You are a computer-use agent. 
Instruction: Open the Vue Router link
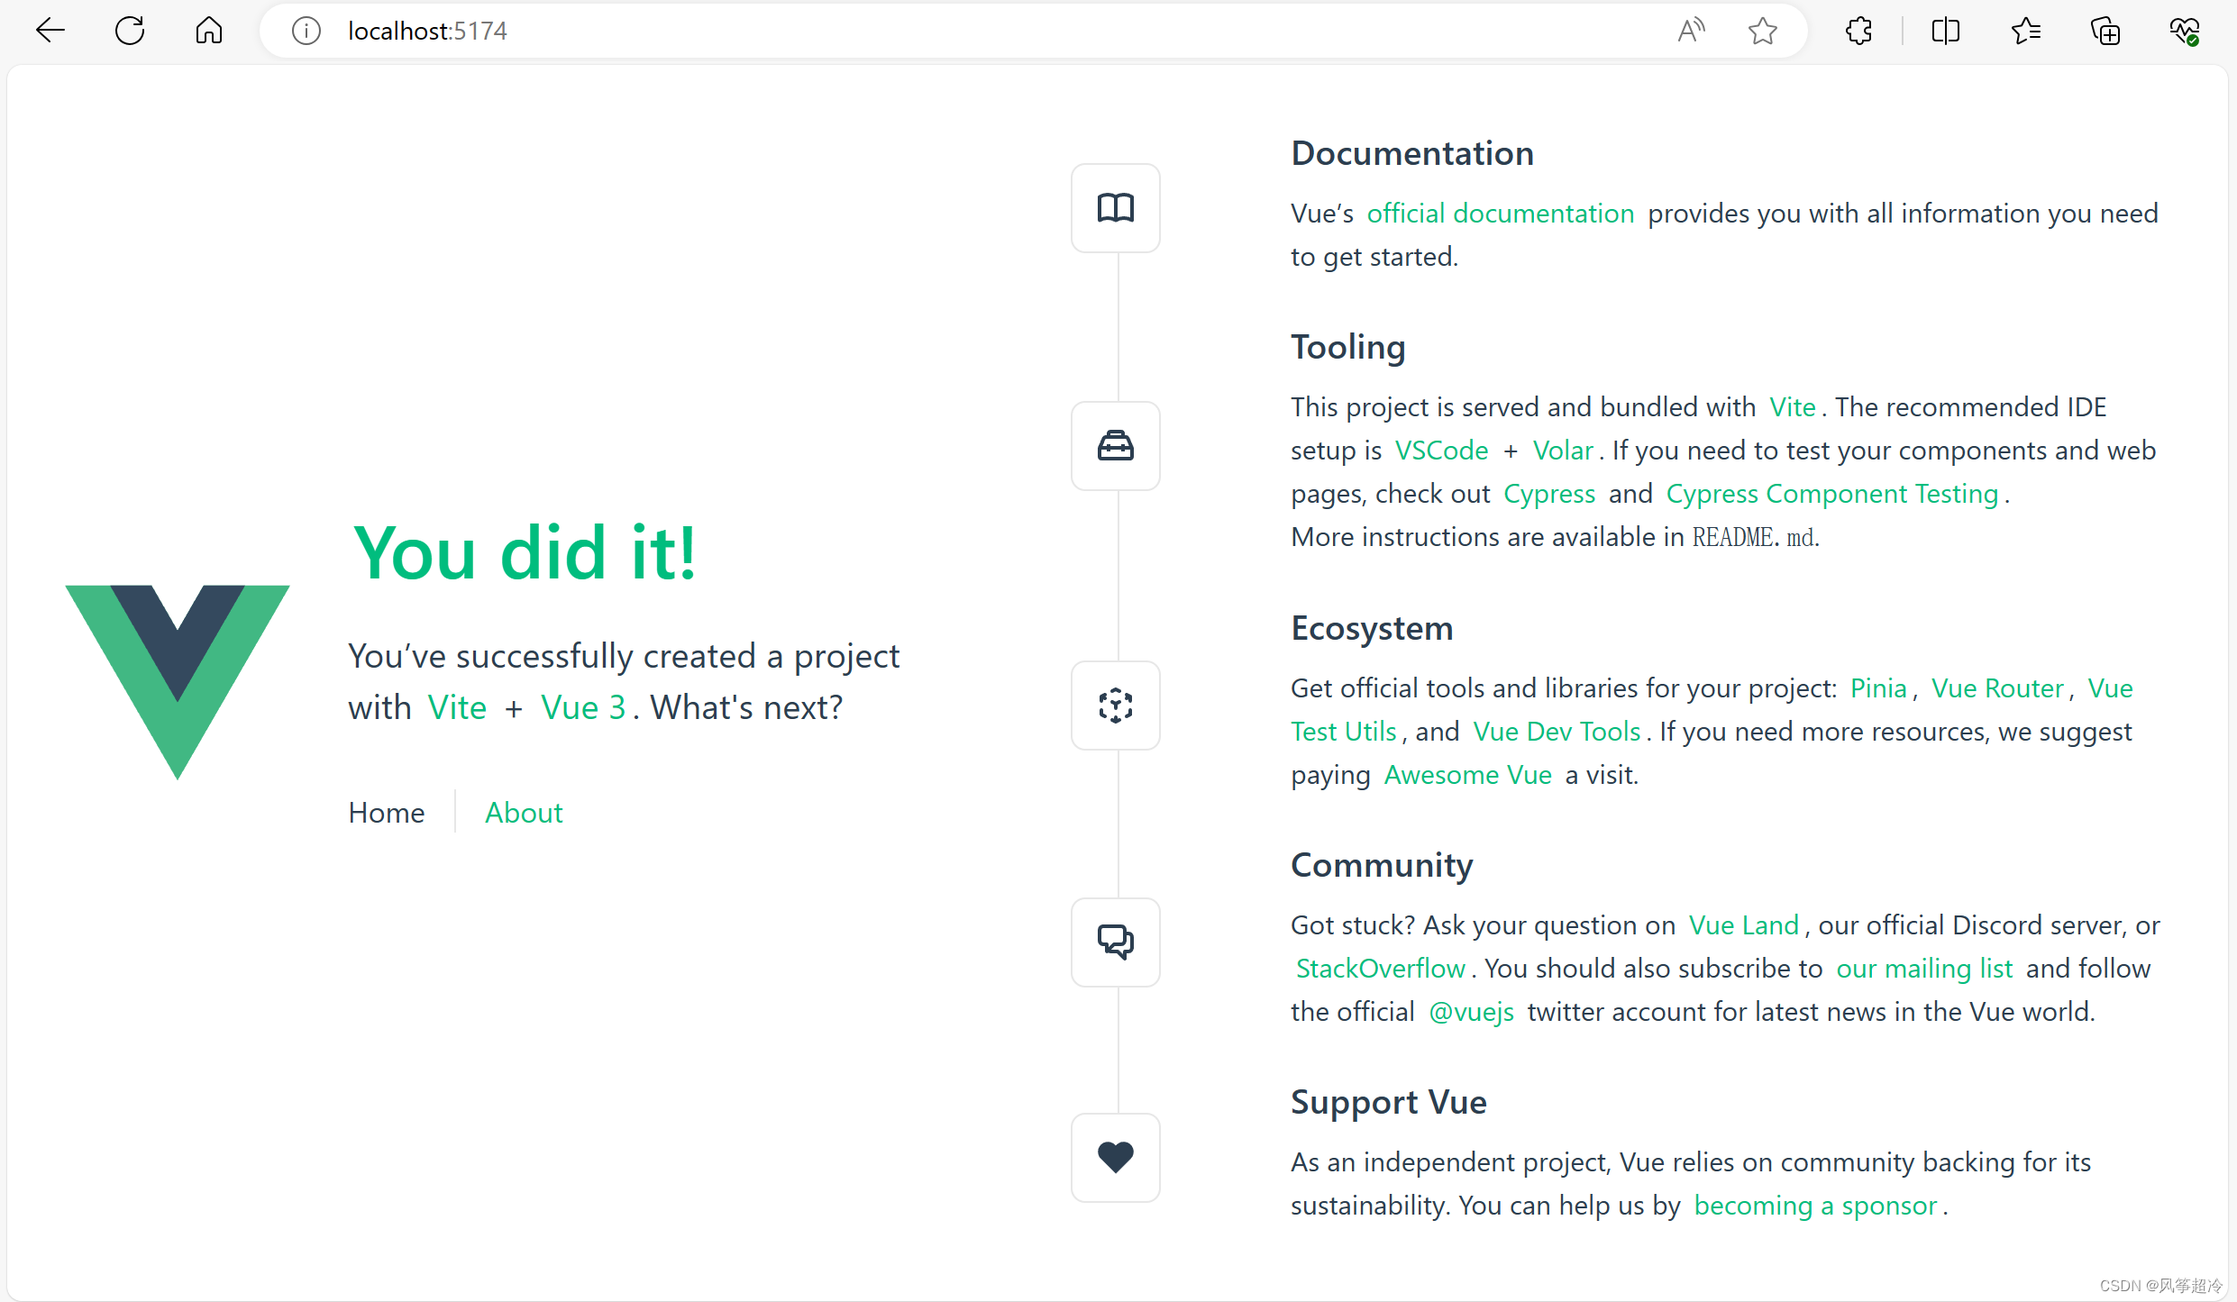(1997, 688)
